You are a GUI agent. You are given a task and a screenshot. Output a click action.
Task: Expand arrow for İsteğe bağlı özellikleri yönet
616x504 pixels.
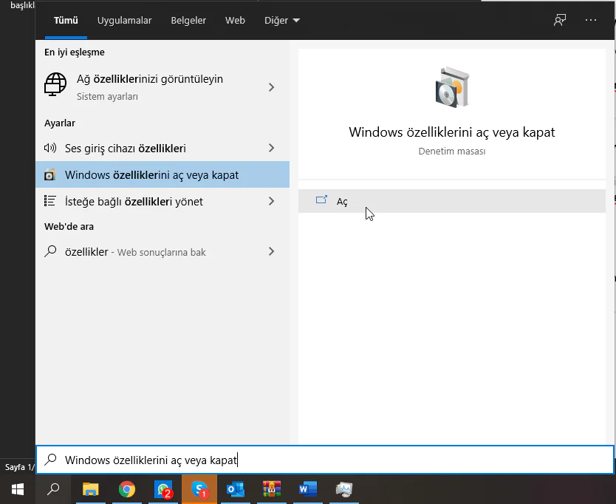pos(271,201)
